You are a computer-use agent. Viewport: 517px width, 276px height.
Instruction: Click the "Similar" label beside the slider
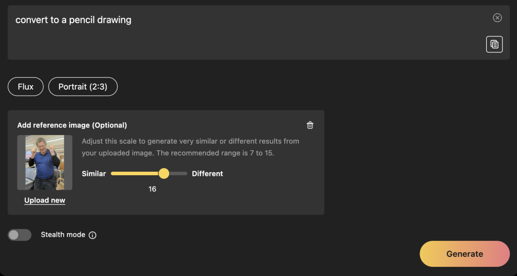point(94,174)
